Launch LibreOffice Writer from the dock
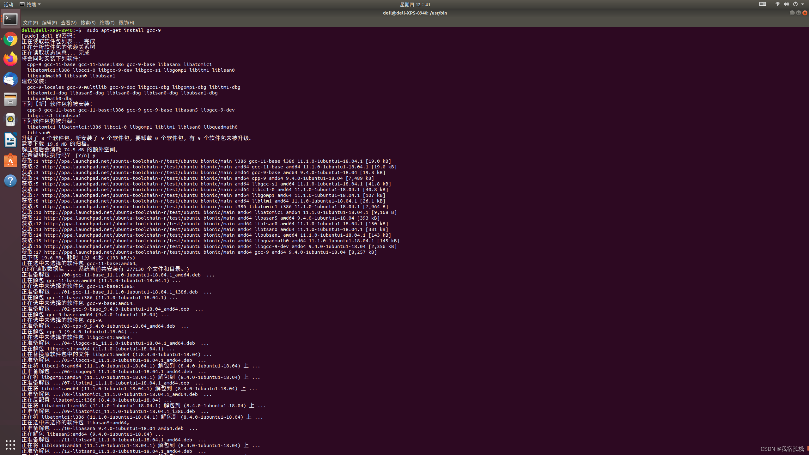The width and height of the screenshot is (809, 455). coord(10,140)
